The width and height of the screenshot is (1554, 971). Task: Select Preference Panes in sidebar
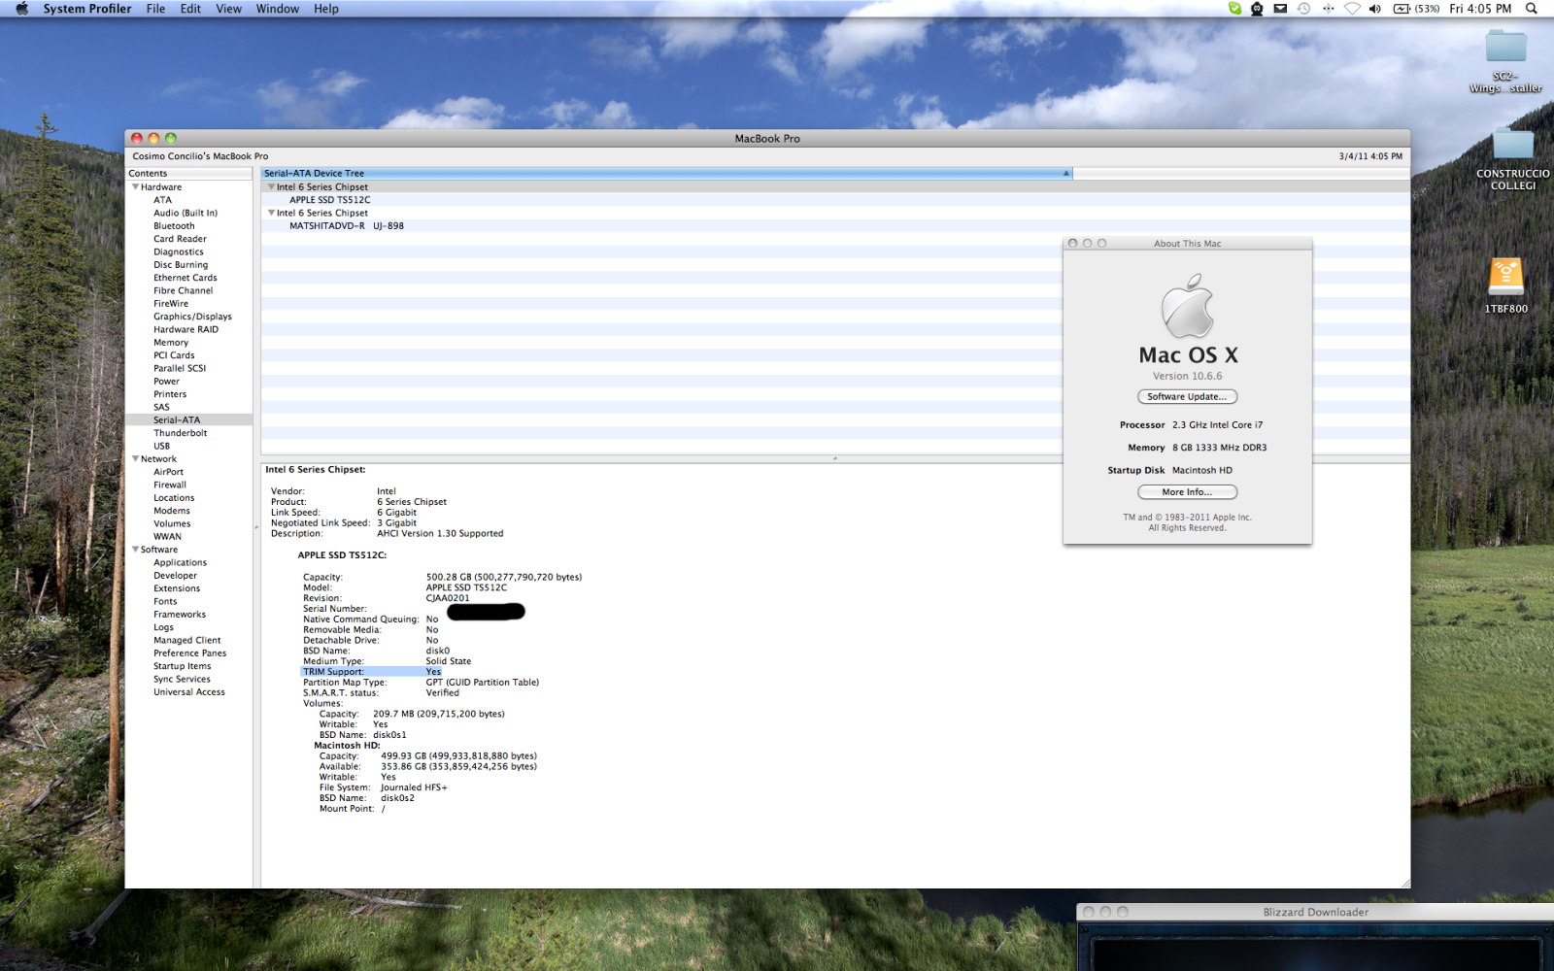click(189, 653)
